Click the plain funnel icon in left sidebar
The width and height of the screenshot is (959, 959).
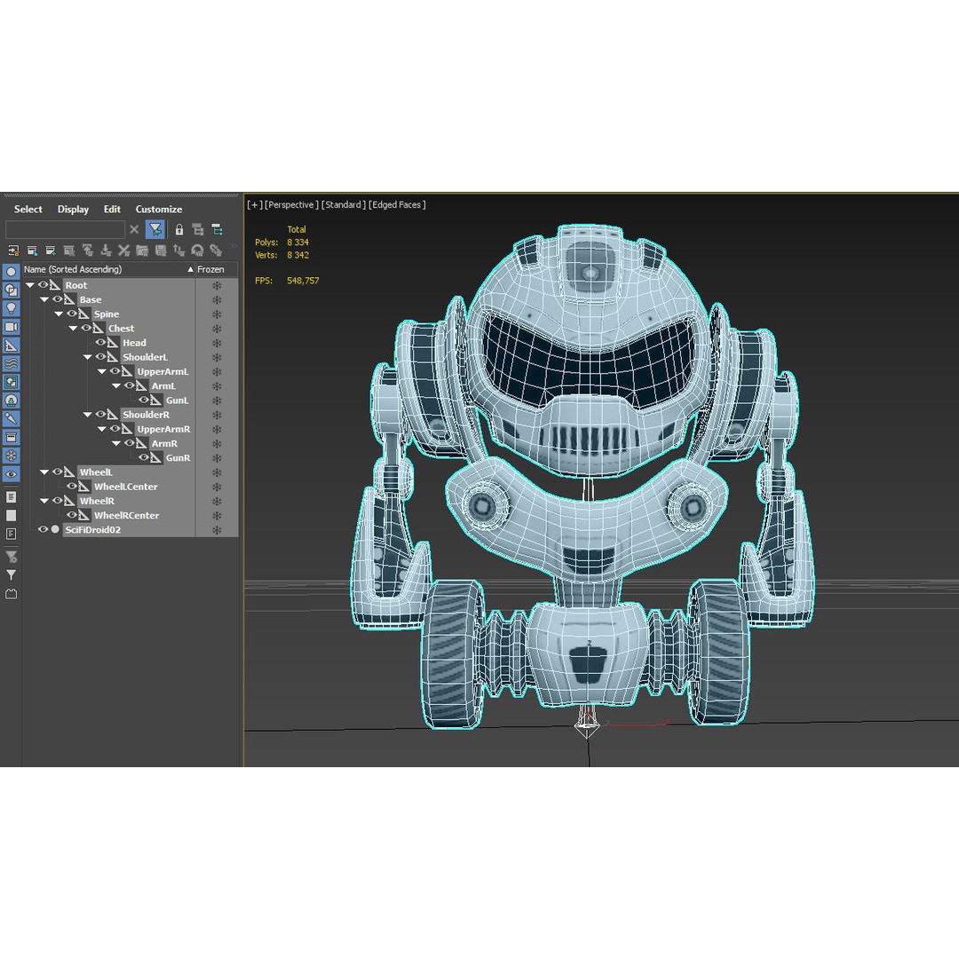coord(11,575)
